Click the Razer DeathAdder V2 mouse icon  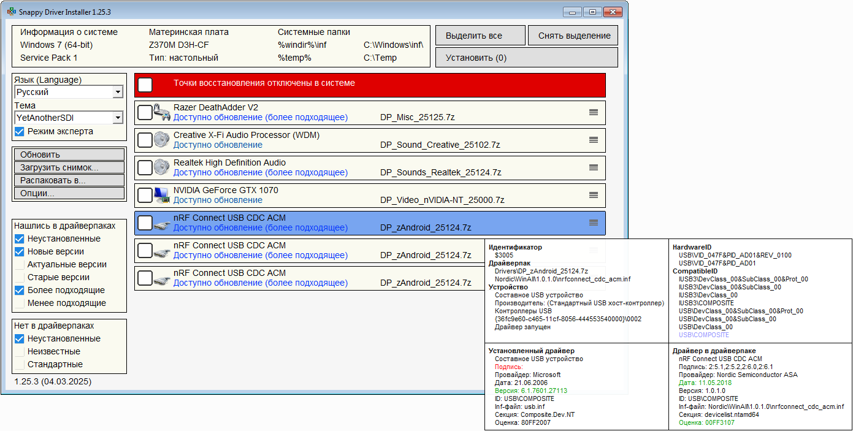click(x=161, y=112)
